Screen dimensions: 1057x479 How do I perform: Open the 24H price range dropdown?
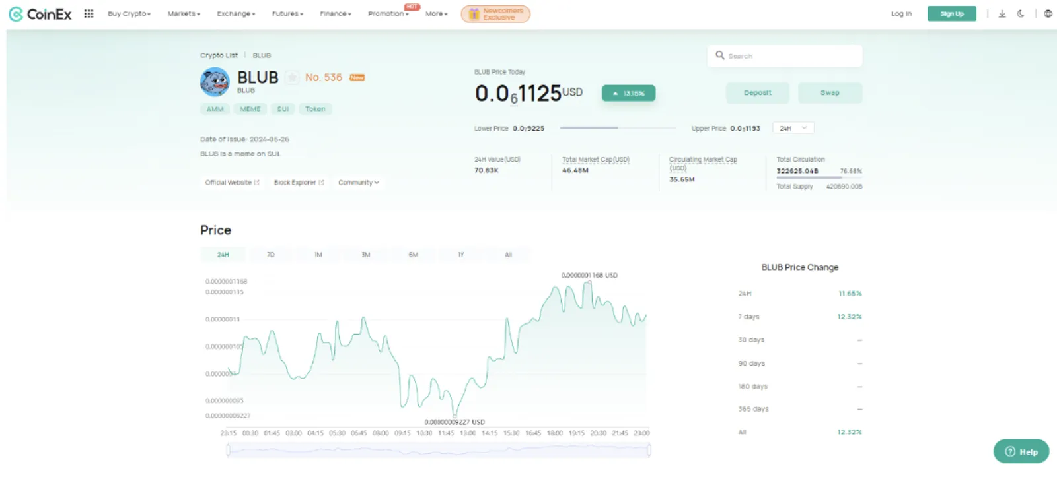(795, 128)
